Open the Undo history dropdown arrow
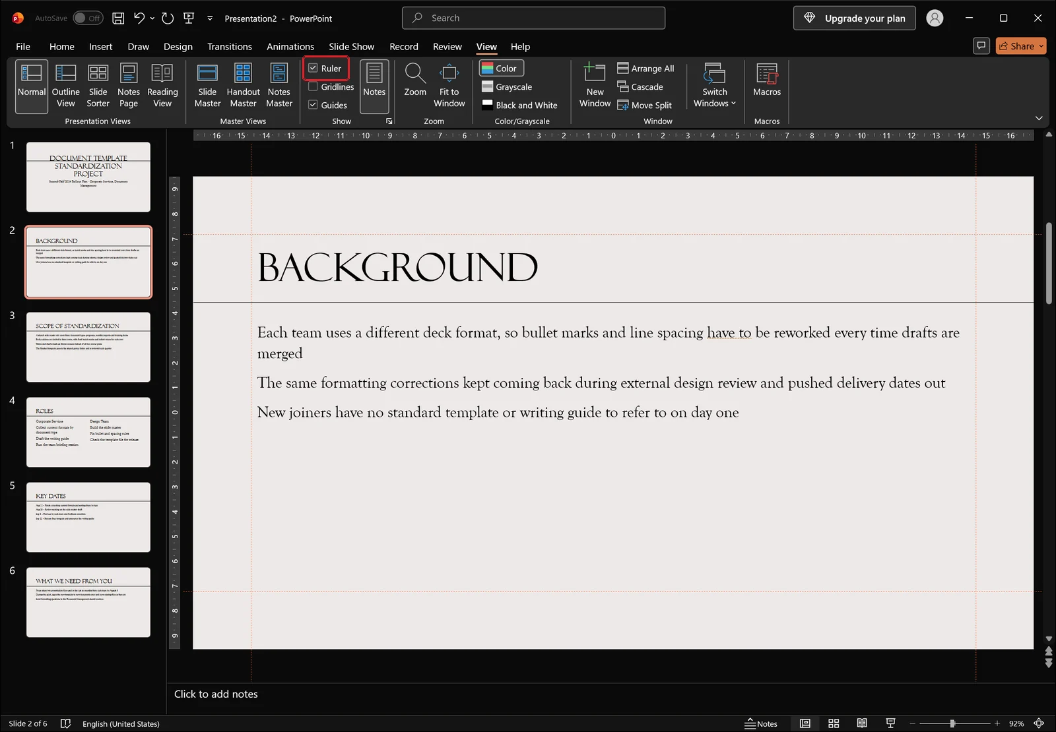1056x732 pixels. (152, 18)
